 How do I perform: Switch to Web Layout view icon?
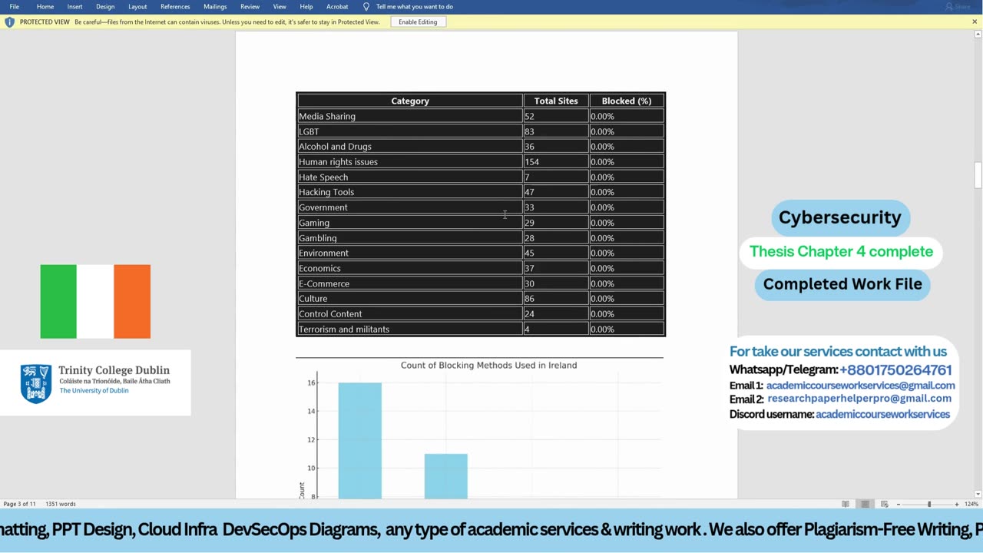(x=885, y=504)
